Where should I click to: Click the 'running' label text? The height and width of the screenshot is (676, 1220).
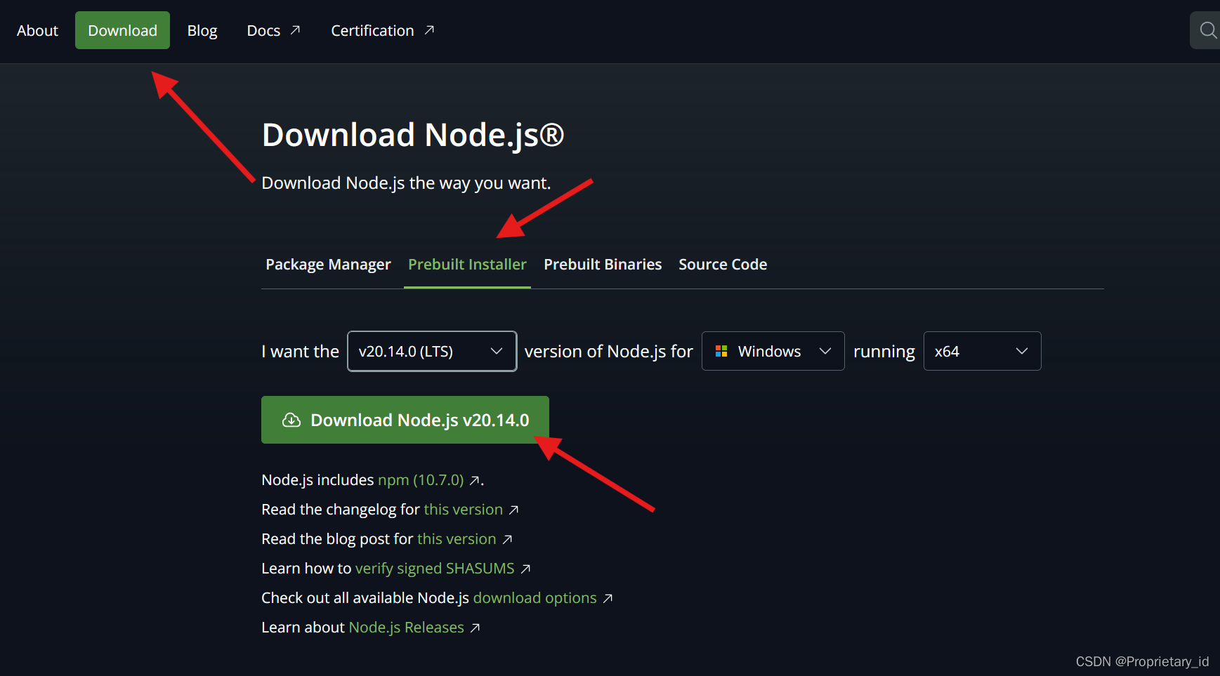point(884,352)
